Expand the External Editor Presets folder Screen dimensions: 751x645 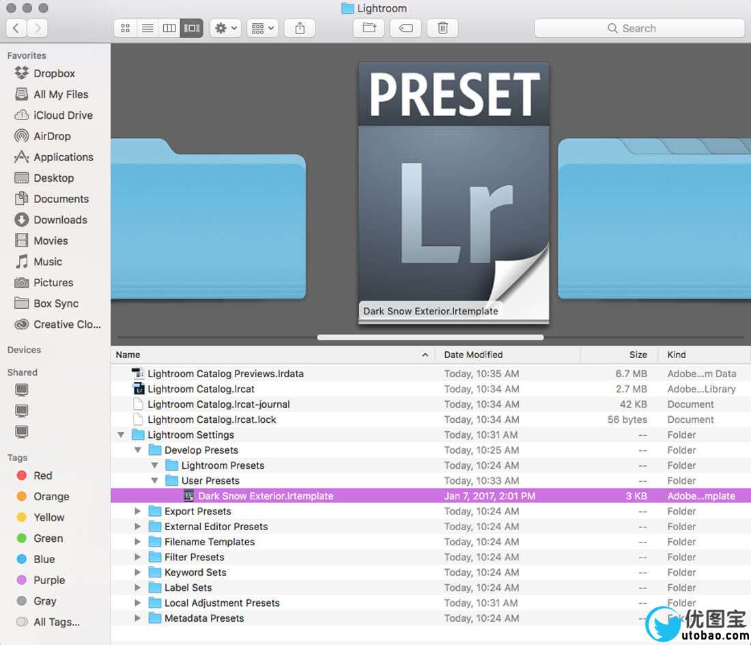pos(138,527)
